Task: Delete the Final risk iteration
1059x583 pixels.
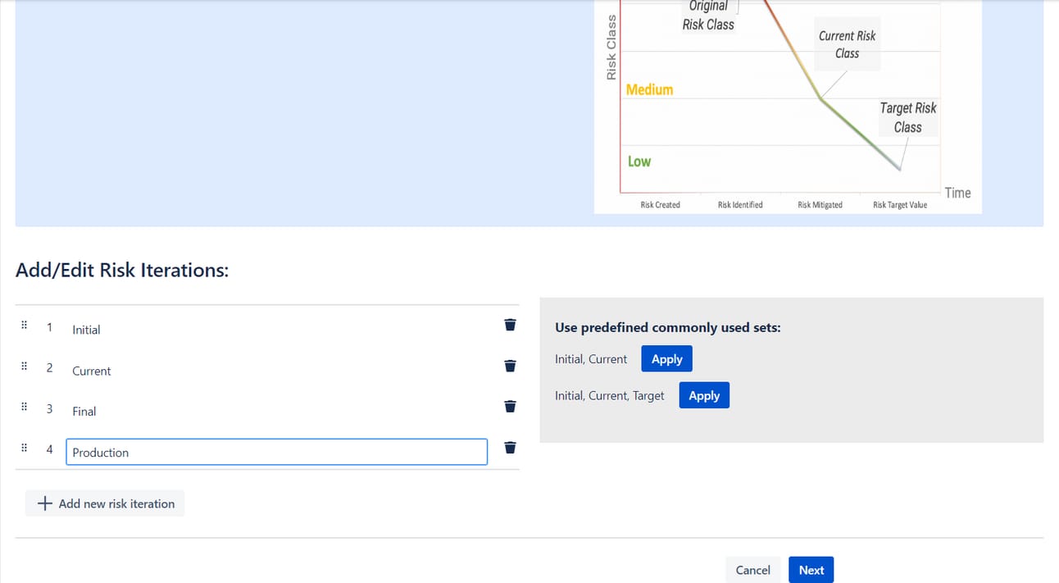Action: point(510,406)
